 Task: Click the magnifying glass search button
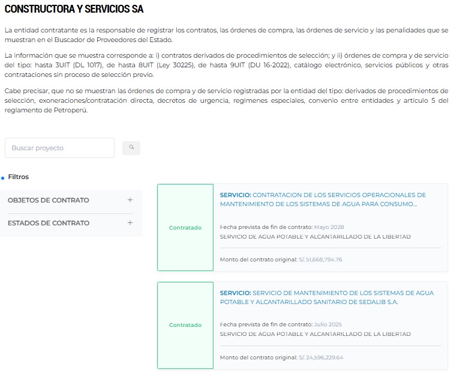tap(131, 147)
